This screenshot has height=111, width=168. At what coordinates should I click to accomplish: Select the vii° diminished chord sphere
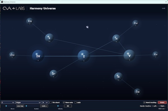coord(53,74)
